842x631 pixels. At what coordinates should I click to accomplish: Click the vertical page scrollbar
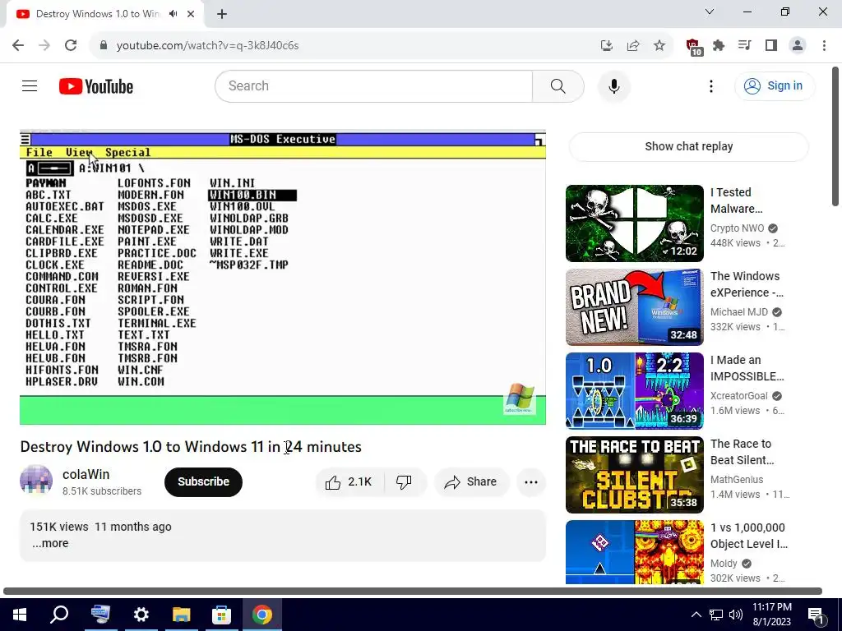click(835, 136)
